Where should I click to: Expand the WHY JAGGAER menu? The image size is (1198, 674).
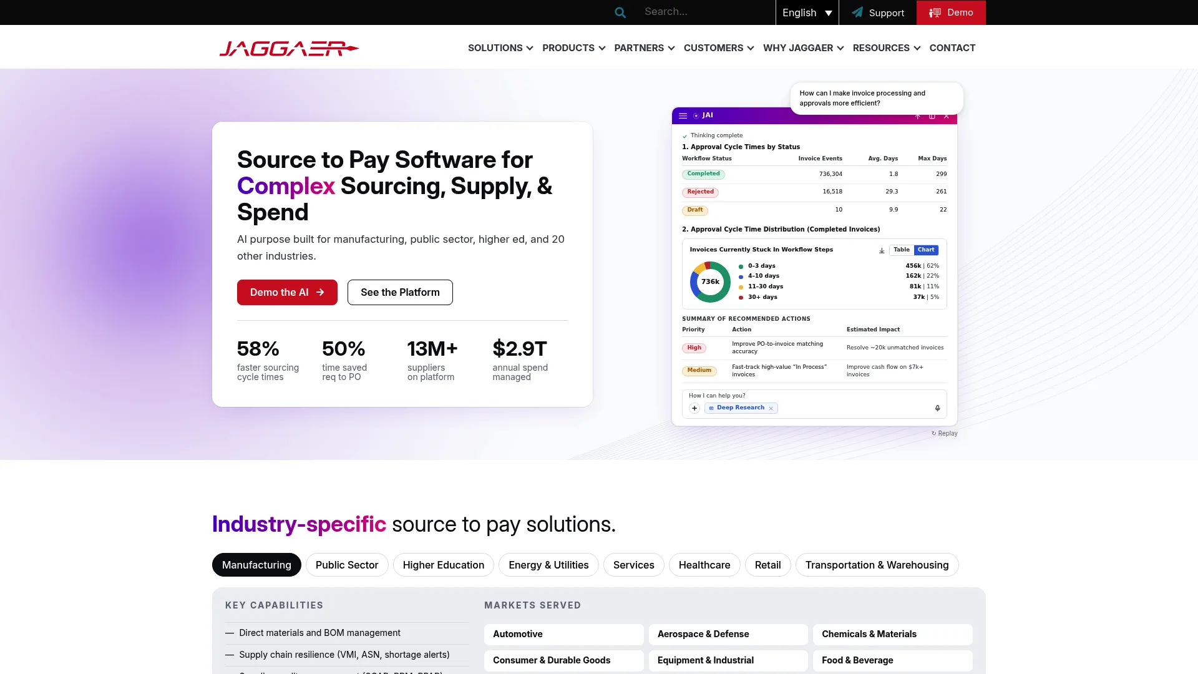click(804, 48)
